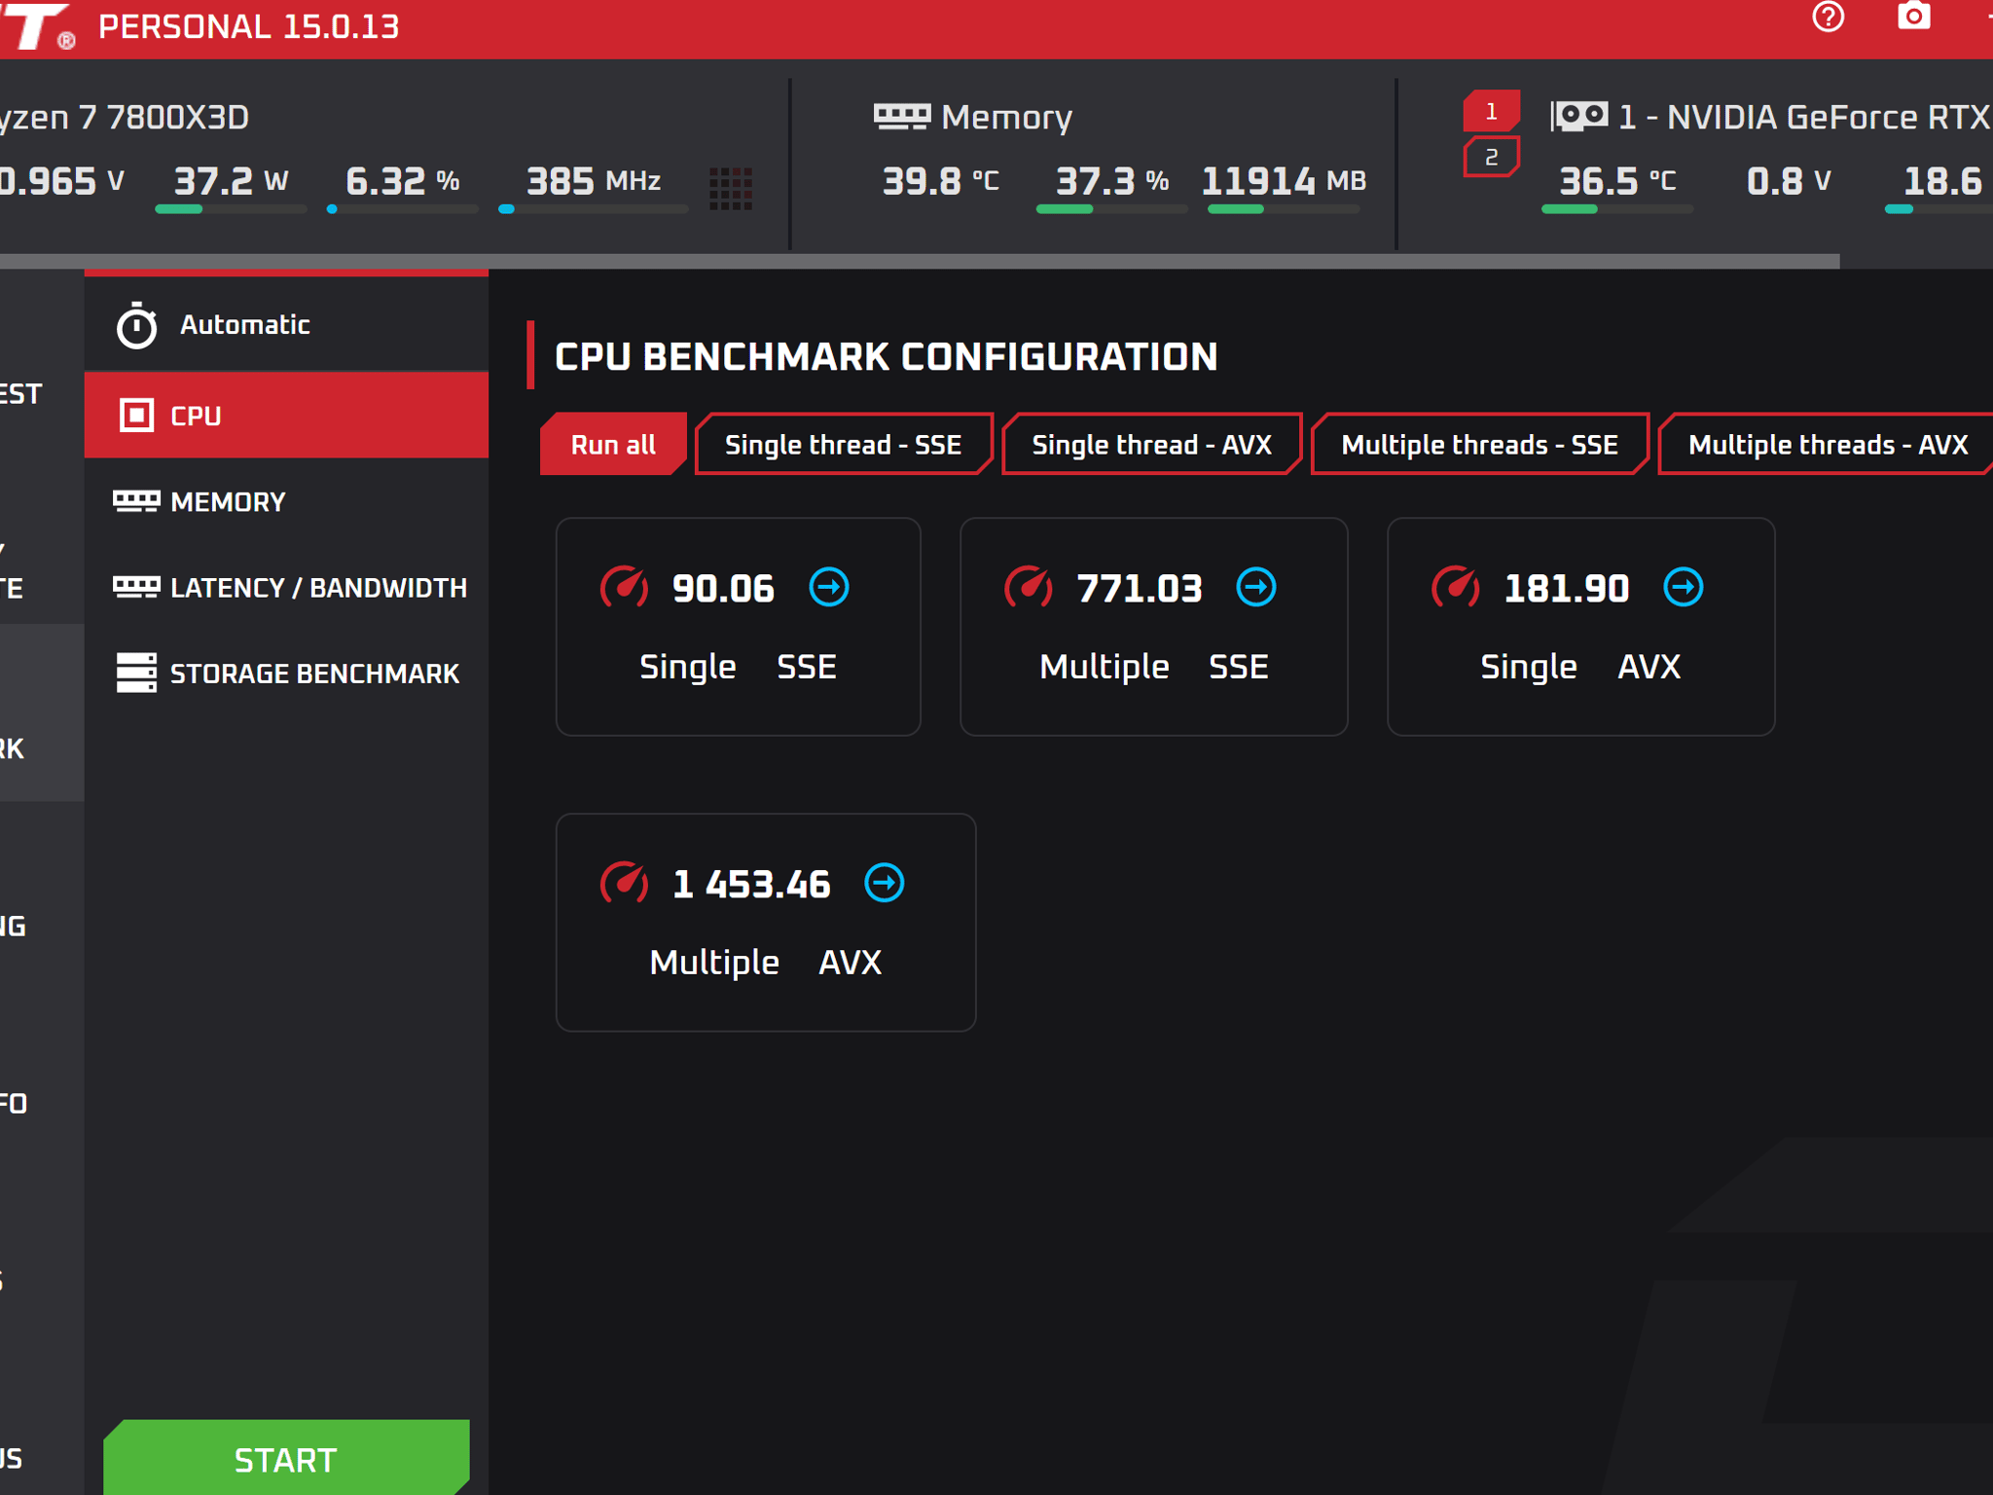Open details arrow for Multiple SSE score
Viewport: 1993px width, 1495px height.
coord(1256,588)
